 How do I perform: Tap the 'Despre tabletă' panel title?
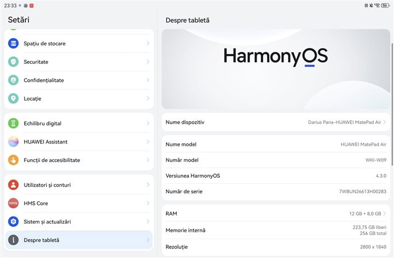tap(188, 20)
